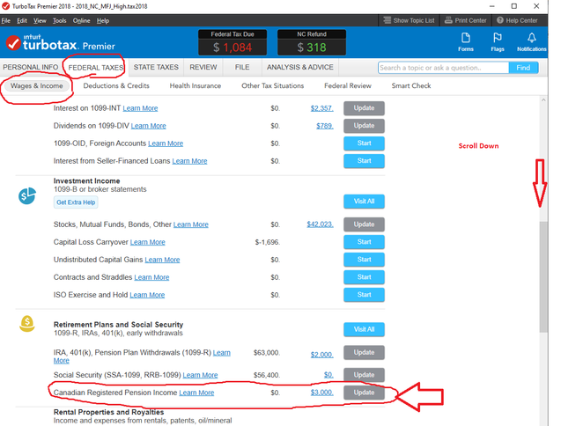Select the Federal Review subtab
The image size is (561, 426).
point(348,86)
